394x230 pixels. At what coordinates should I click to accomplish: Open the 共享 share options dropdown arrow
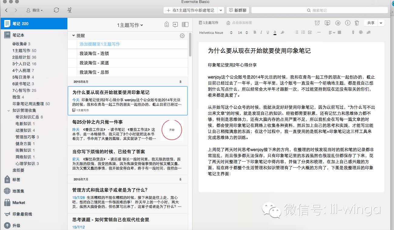[381, 23]
